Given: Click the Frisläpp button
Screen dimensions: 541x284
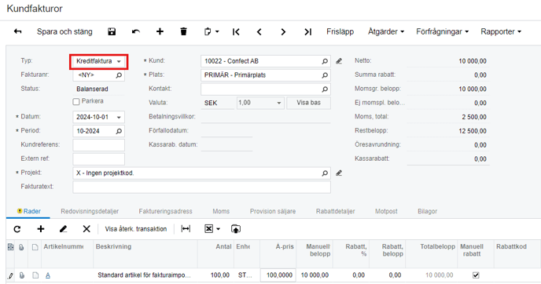Looking at the screenshot, I should [x=340, y=31].
